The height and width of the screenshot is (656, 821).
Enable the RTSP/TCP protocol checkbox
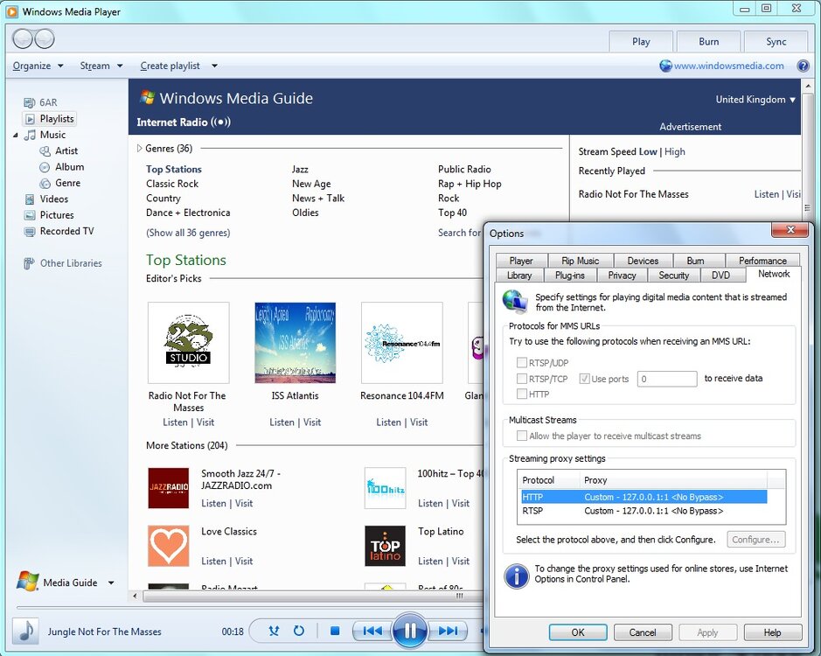pos(522,379)
